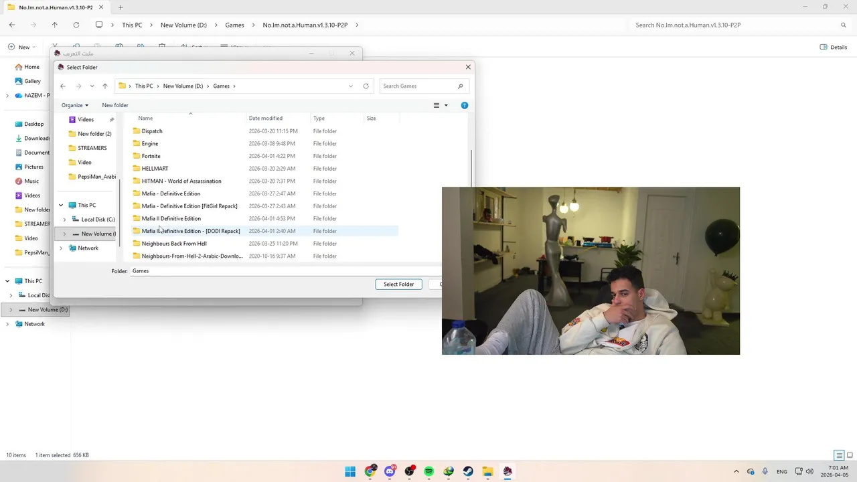Open a new File Explorer tab
Screen dimensions: 857x482
tap(121, 7)
